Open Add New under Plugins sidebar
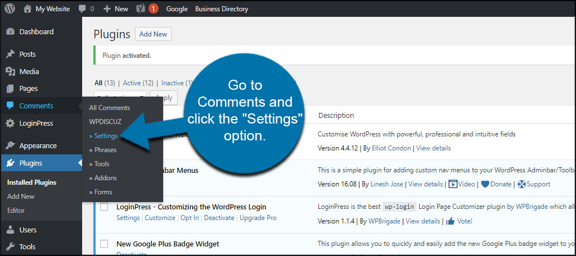Viewport: 576px width, 256px height. (21, 196)
